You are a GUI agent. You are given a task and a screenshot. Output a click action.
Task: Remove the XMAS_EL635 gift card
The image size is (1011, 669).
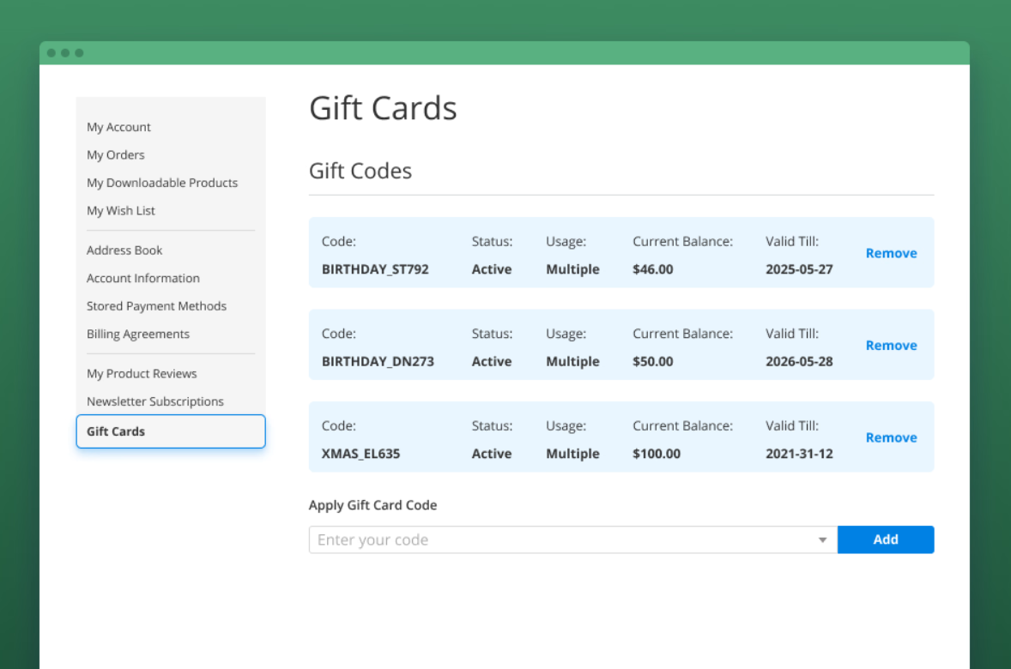[891, 437]
